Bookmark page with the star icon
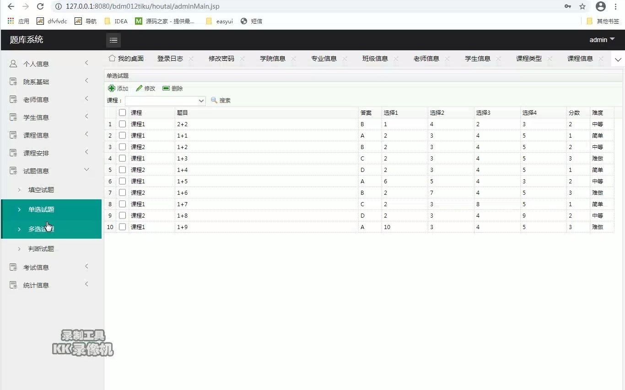The height and width of the screenshot is (390, 625). click(x=582, y=6)
